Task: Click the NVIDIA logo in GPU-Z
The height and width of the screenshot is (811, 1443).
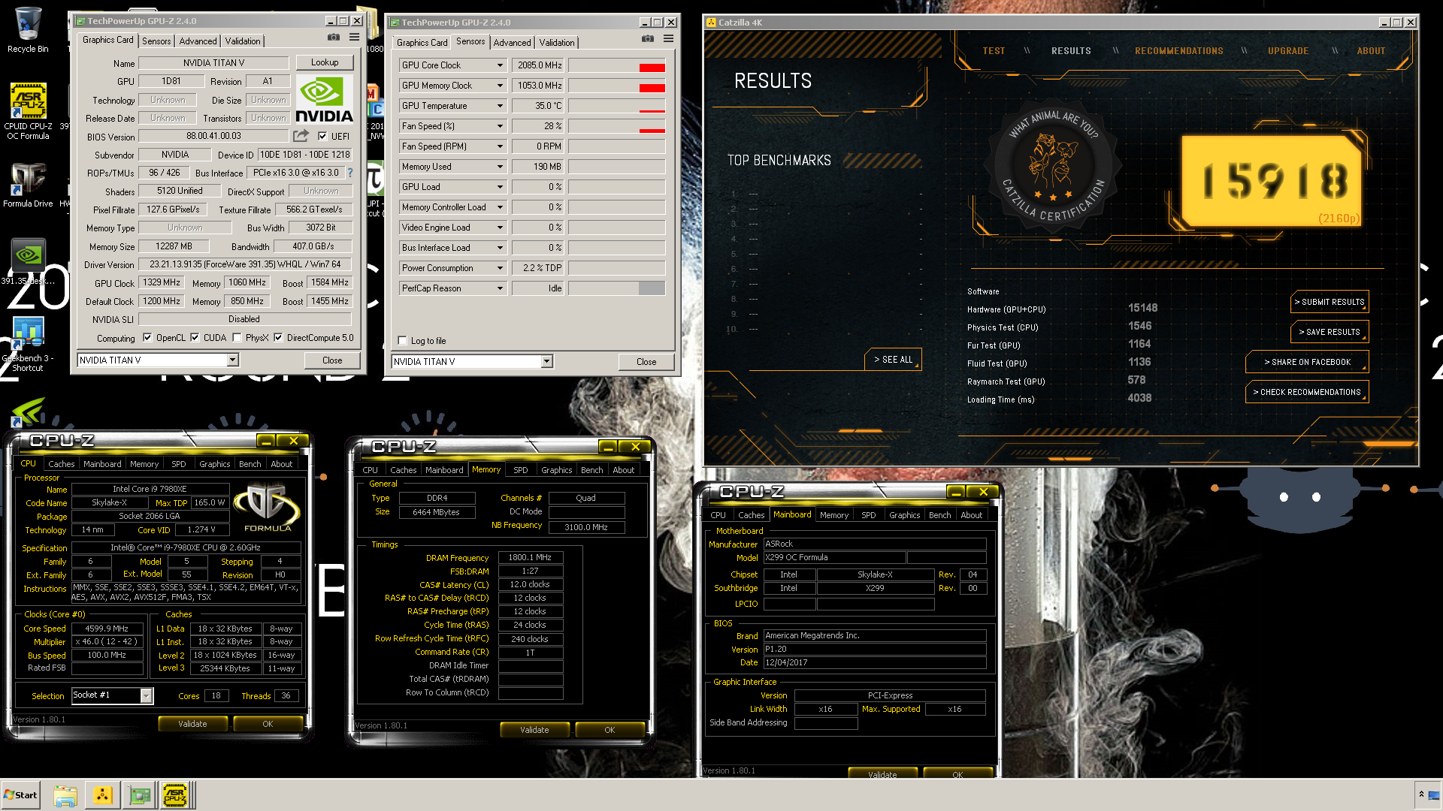Action: (x=324, y=99)
